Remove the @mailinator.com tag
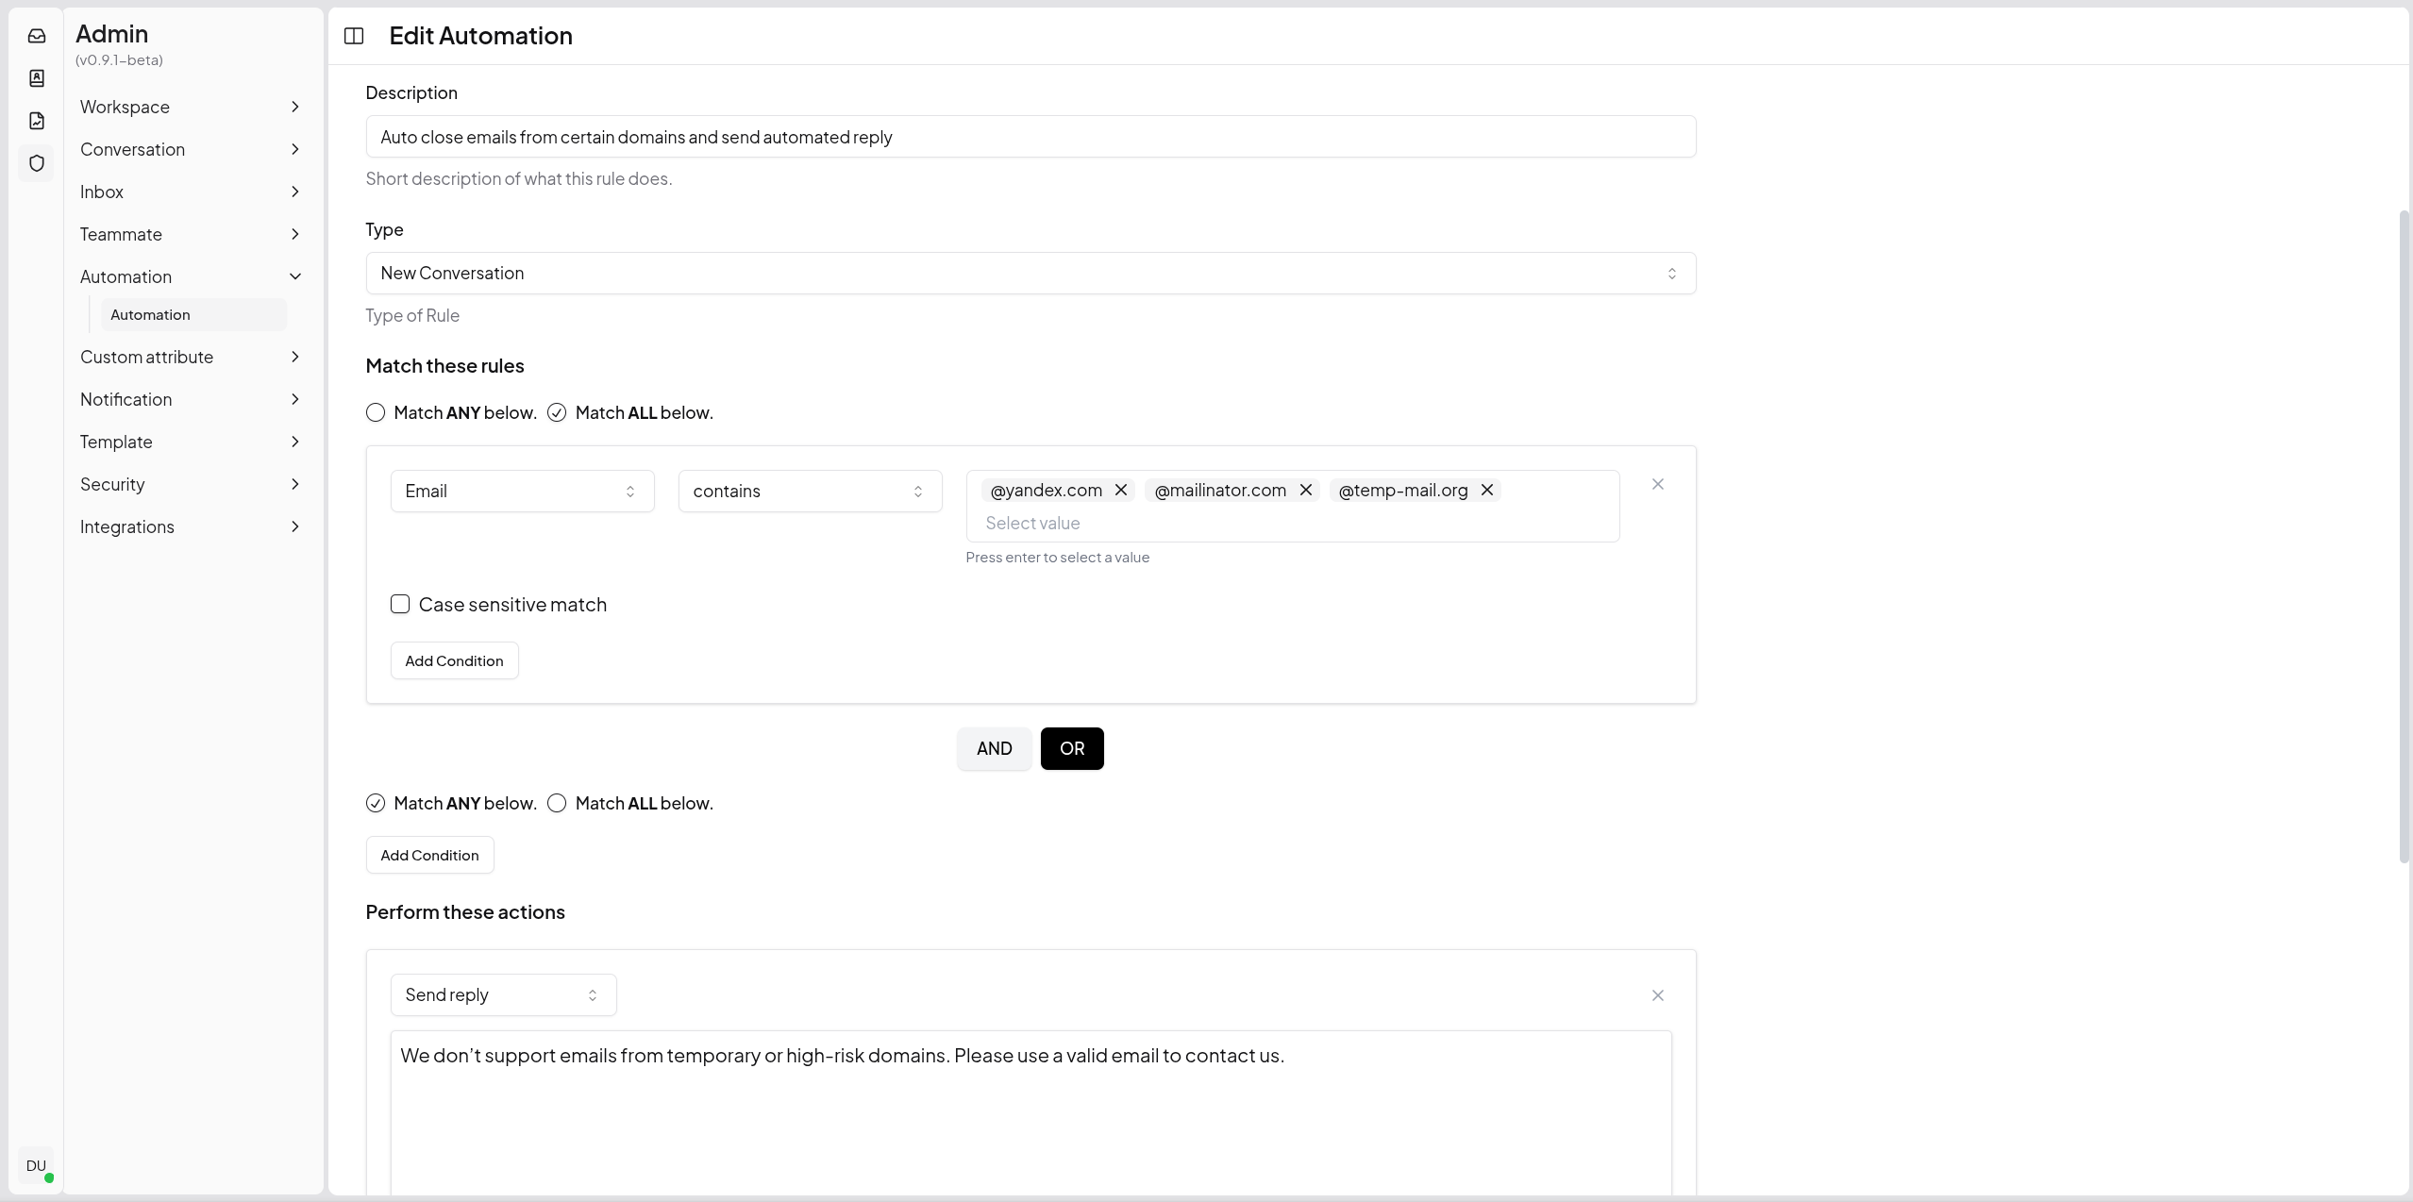 [1306, 490]
